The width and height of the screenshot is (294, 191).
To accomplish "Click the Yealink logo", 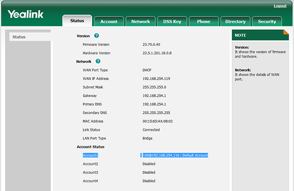I will coord(25,14).
